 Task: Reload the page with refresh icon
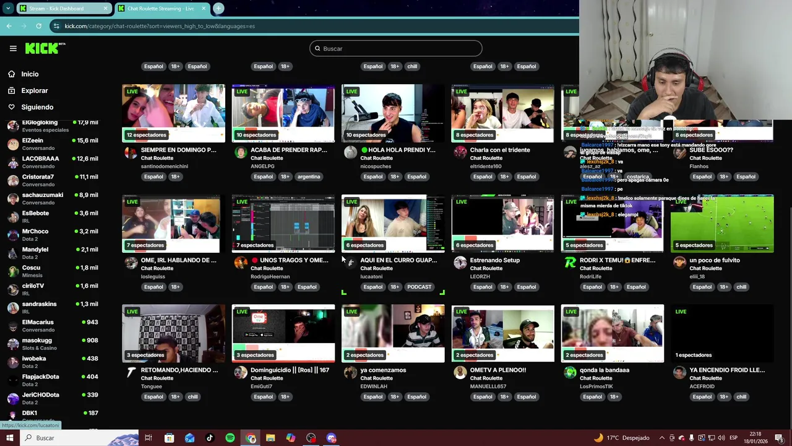click(38, 26)
